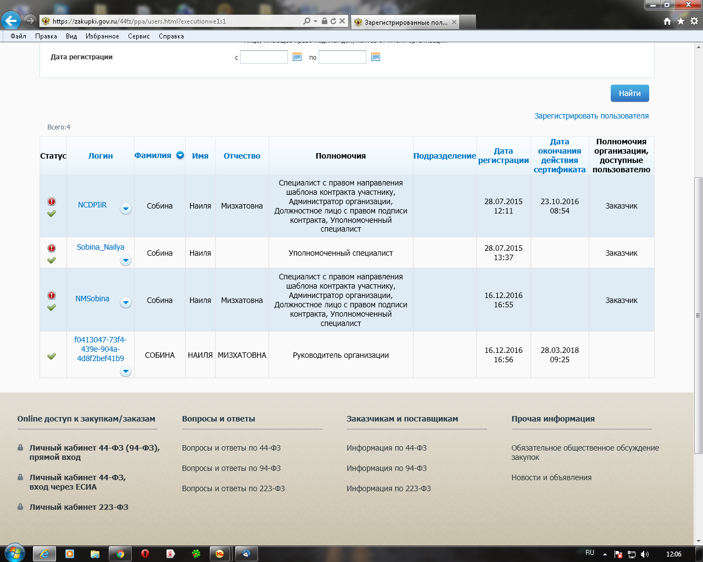Refresh the page using the address bar icon
The width and height of the screenshot is (703, 562).
tap(333, 21)
